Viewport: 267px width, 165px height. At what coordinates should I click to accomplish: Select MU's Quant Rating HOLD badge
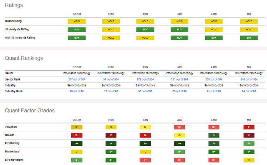tap(249, 21)
